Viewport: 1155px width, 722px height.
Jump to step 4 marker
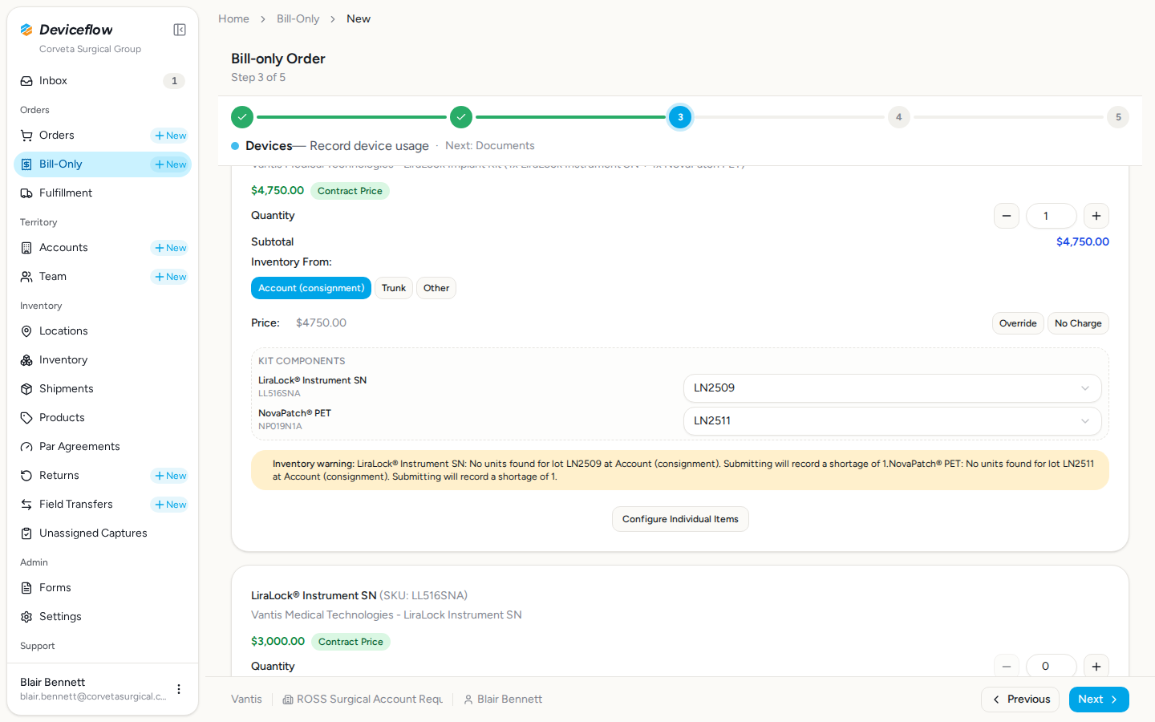[899, 117]
